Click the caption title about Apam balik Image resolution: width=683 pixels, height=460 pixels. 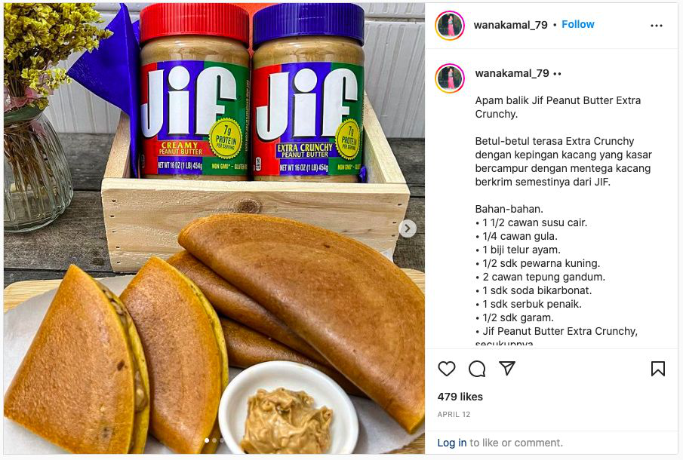click(x=558, y=107)
